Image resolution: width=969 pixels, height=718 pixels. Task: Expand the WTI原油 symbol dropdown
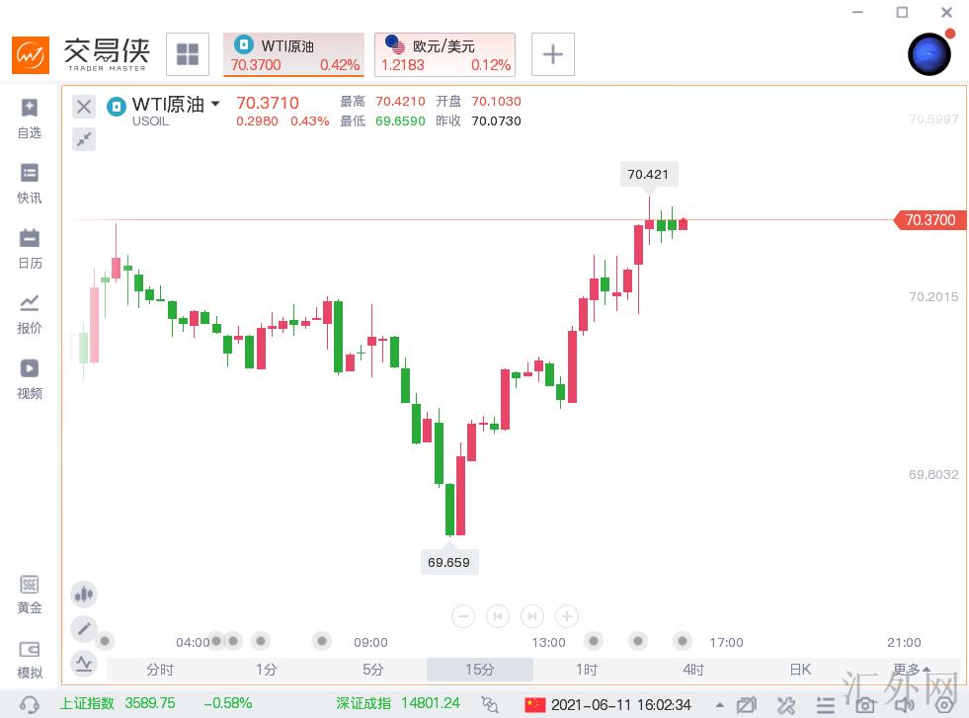pyautogui.click(x=215, y=104)
